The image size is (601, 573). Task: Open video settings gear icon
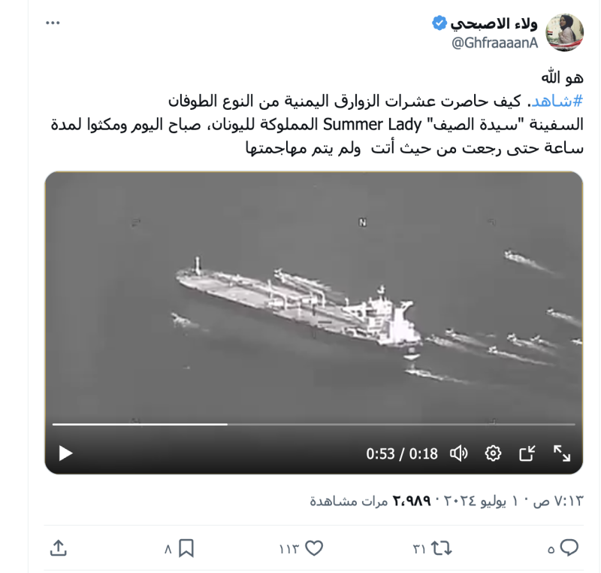pyautogui.click(x=493, y=453)
